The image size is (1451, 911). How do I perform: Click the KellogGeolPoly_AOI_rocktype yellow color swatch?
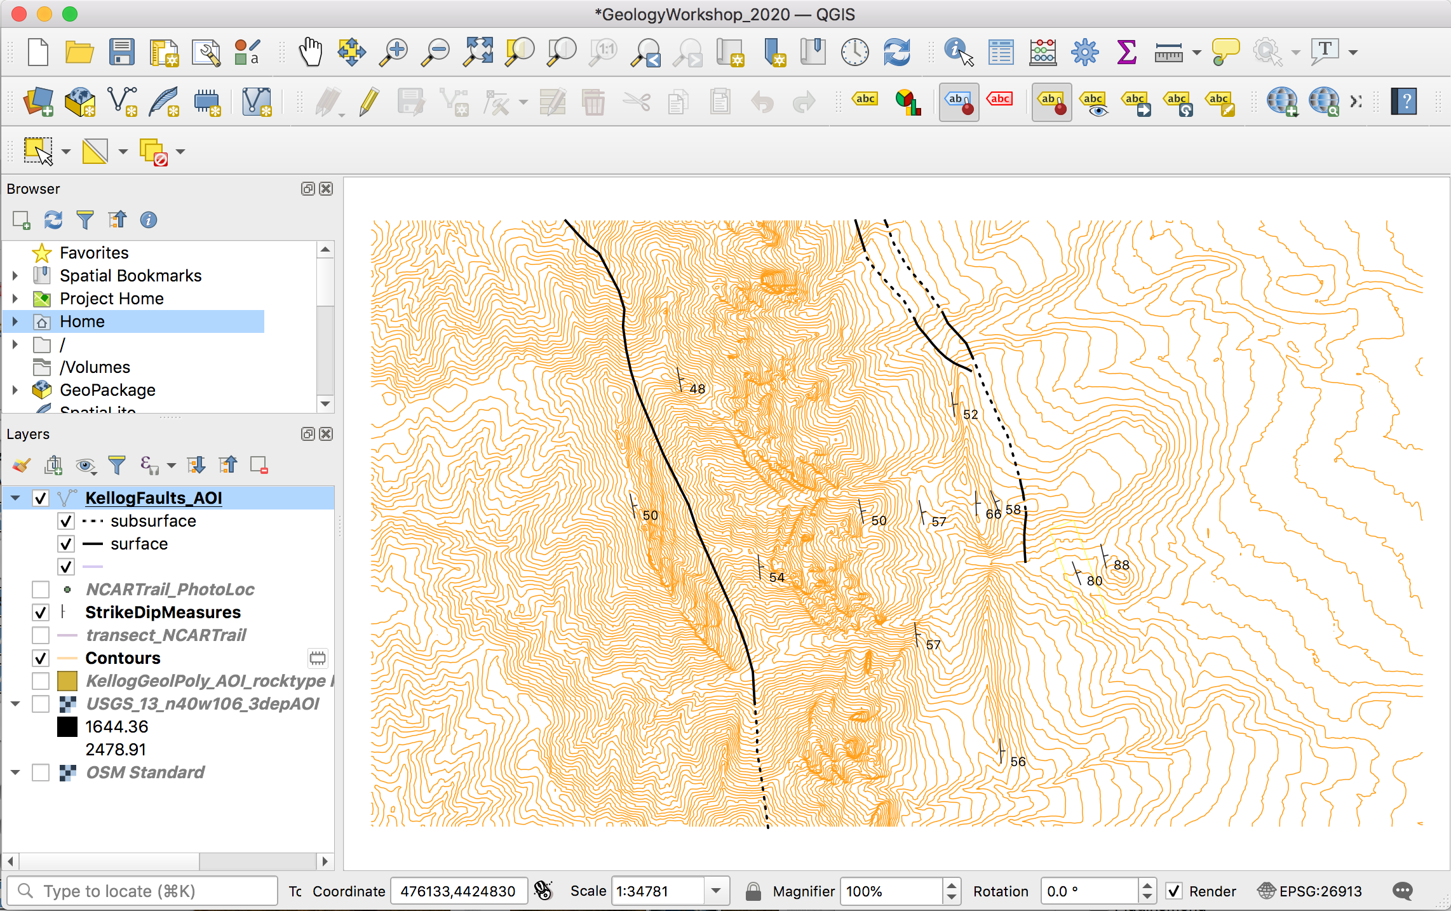(x=67, y=681)
